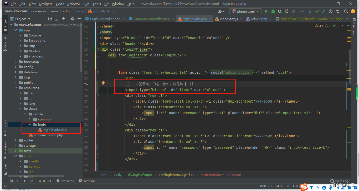The image size is (359, 191).
Task: Open Search Everywhere with the magnifier icon
Action: point(346,11)
